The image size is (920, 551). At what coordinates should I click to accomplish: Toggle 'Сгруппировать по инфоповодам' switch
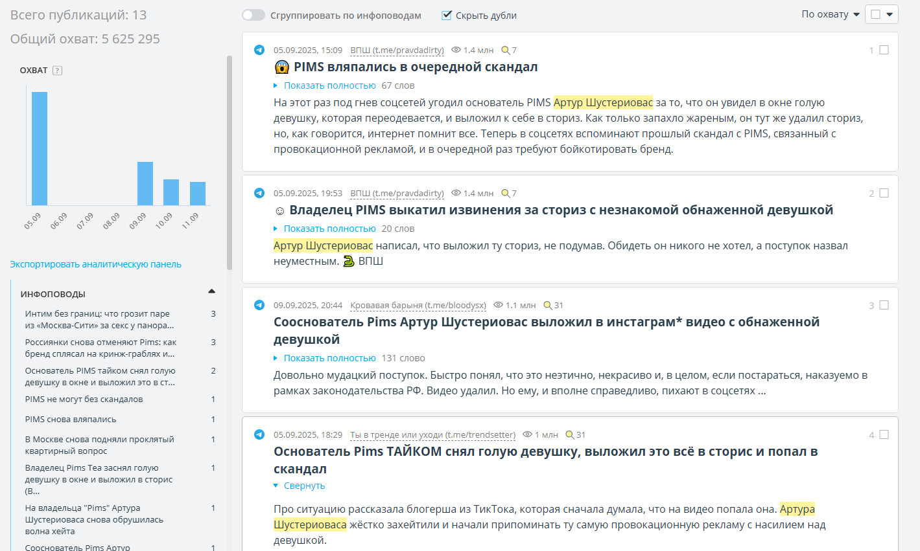(254, 15)
